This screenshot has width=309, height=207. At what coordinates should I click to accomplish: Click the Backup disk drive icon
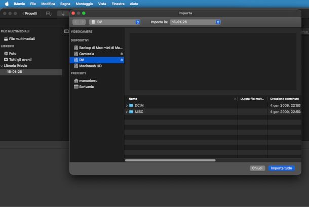[76, 48]
